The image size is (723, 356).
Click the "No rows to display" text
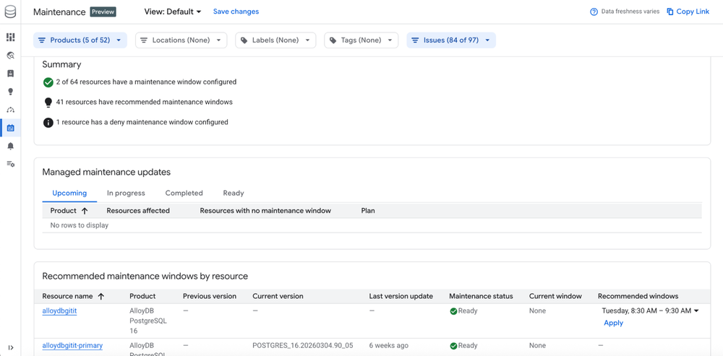point(80,225)
